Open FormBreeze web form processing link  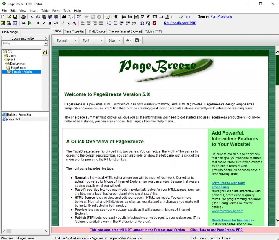point(228,185)
